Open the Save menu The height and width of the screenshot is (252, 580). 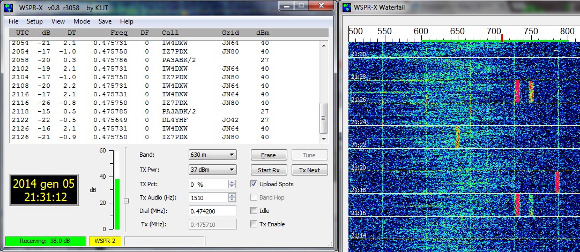[x=105, y=21]
